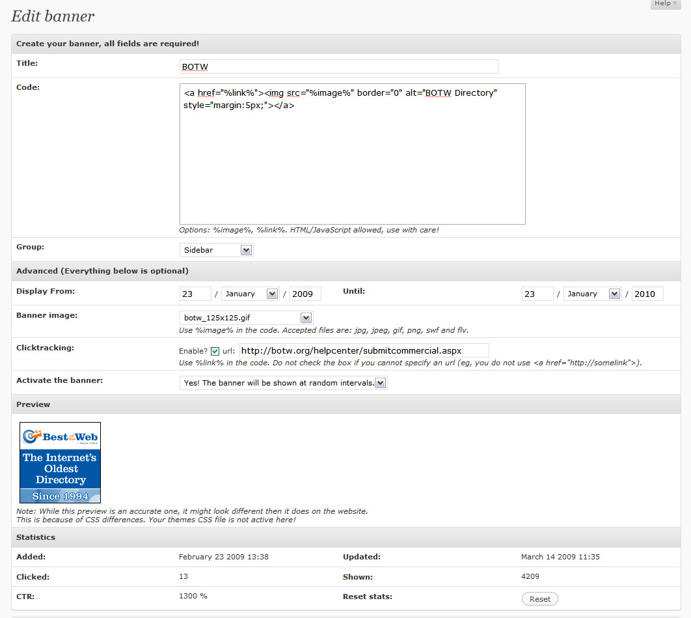Click the Title input field with BOTW
Image resolution: width=691 pixels, height=618 pixels.
338,66
